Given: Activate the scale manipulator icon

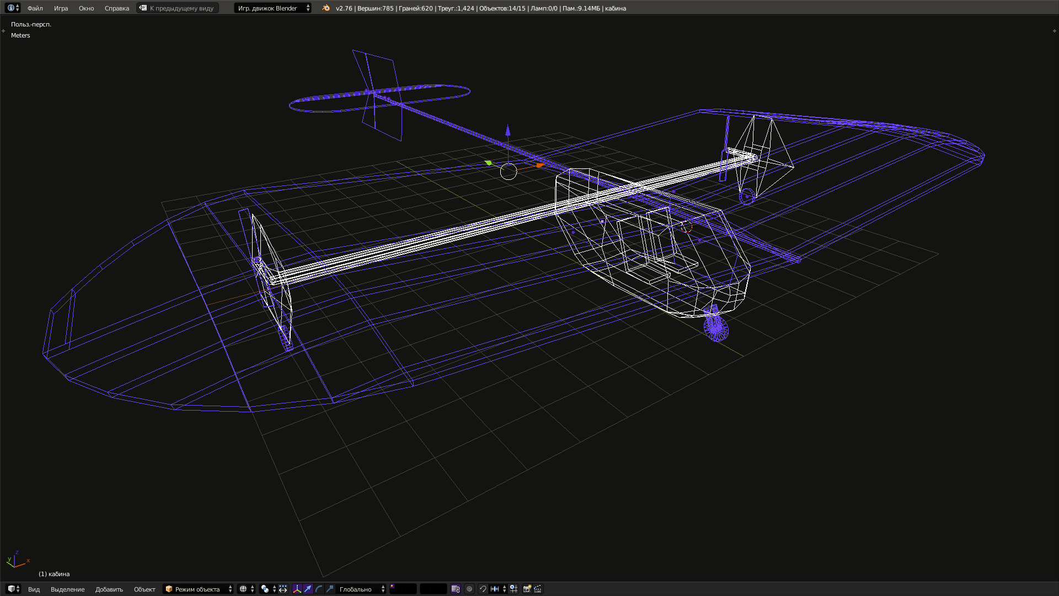Looking at the screenshot, I should click(x=330, y=589).
